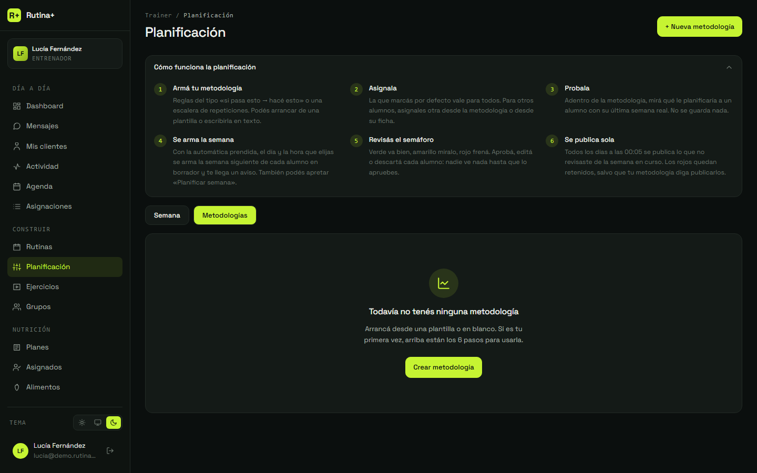Select the Asignados user-check icon
The image size is (757, 473).
click(x=17, y=367)
